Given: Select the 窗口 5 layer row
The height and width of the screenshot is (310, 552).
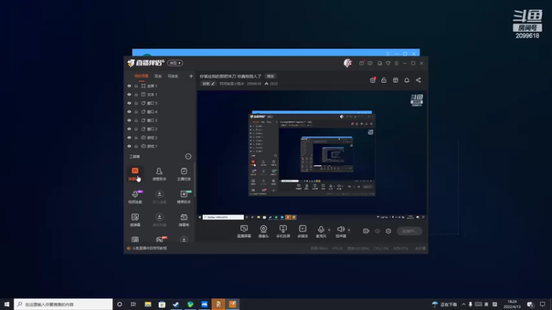Looking at the screenshot, I should click(x=160, y=103).
